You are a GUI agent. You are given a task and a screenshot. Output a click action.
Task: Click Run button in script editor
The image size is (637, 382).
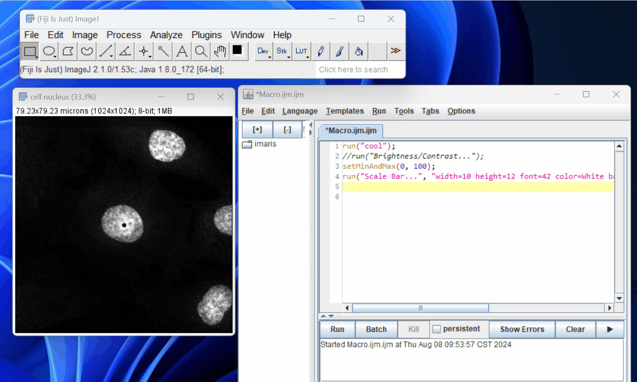(x=337, y=329)
